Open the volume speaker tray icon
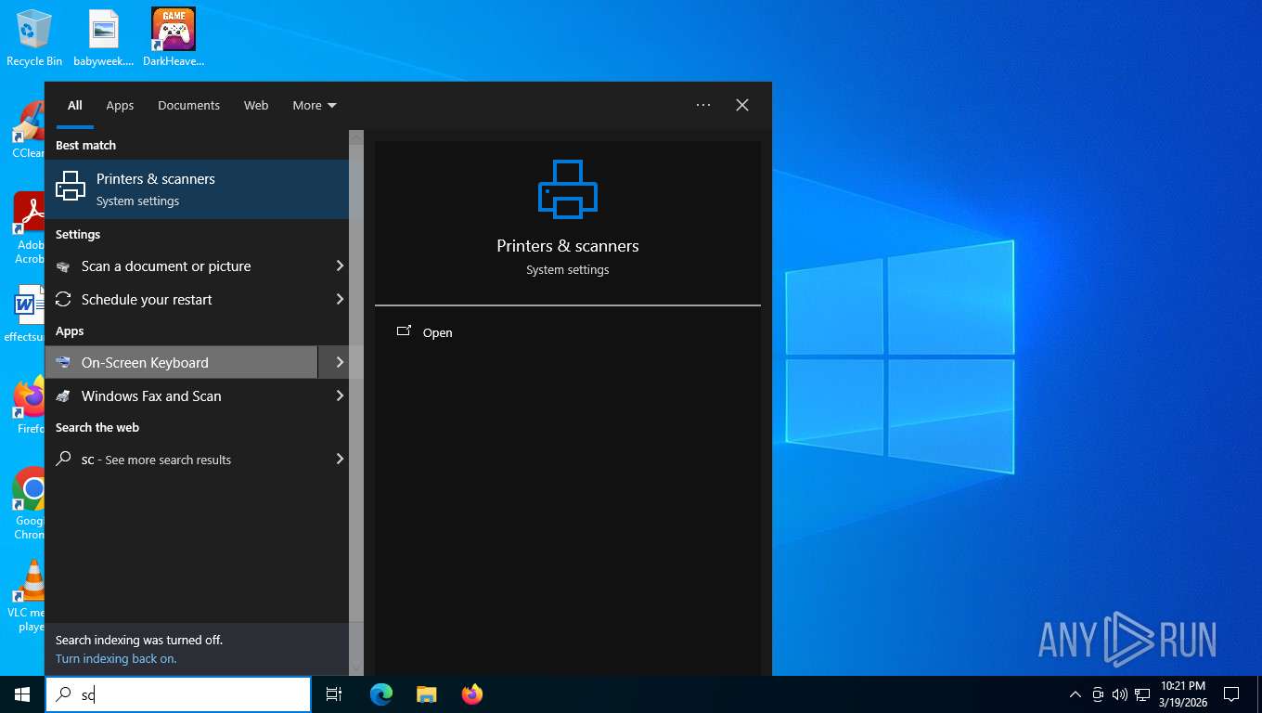 coord(1120,694)
